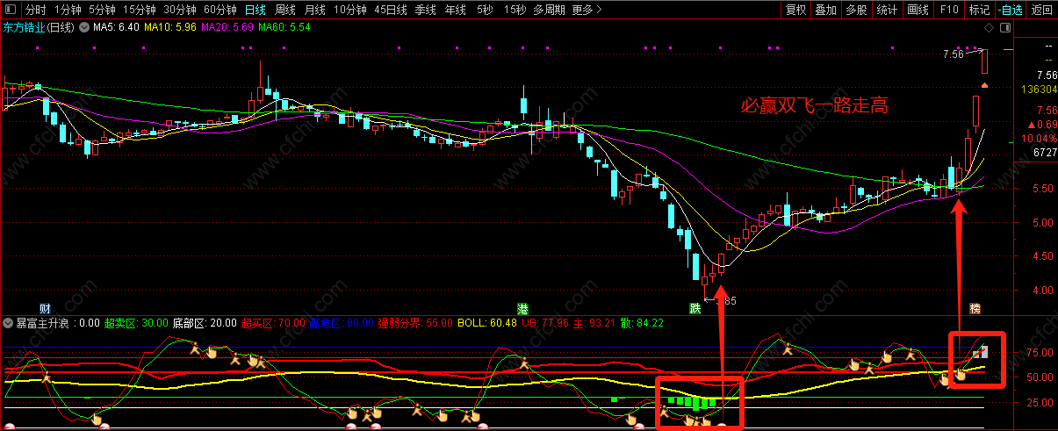
Task: Click the 复权 adjustment button
Action: click(x=796, y=11)
